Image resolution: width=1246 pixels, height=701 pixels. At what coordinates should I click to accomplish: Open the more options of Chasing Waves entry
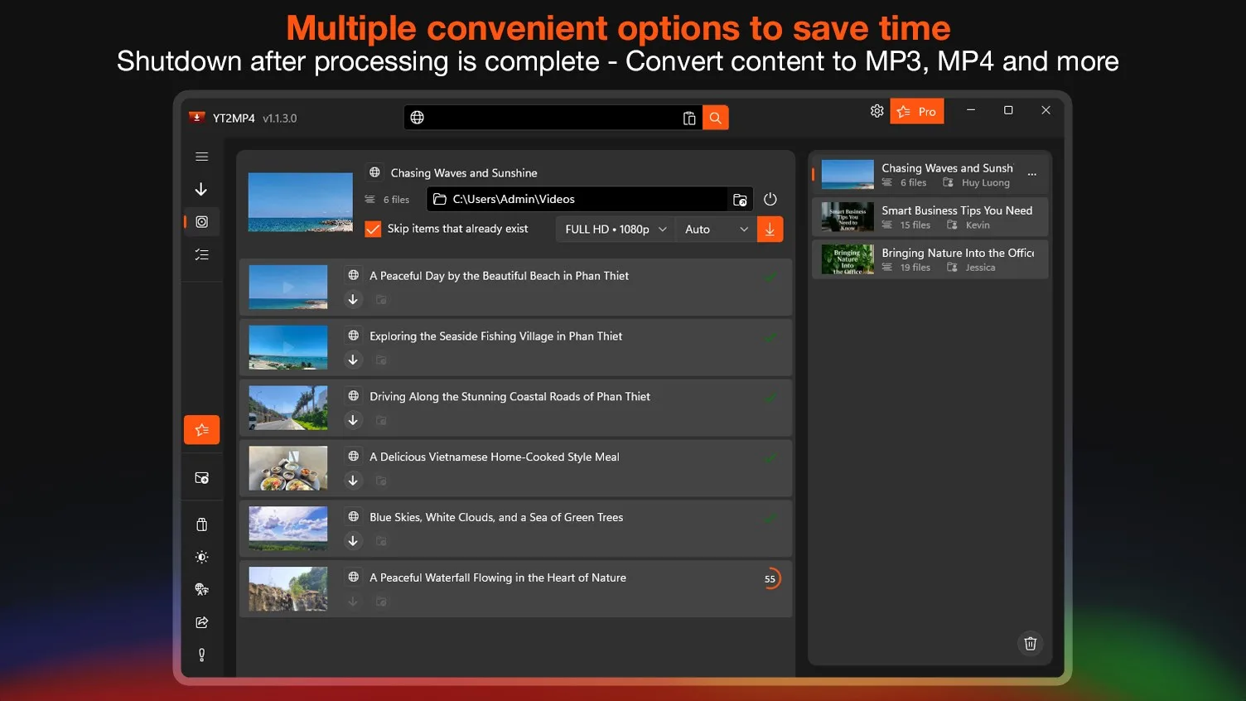1032,174
